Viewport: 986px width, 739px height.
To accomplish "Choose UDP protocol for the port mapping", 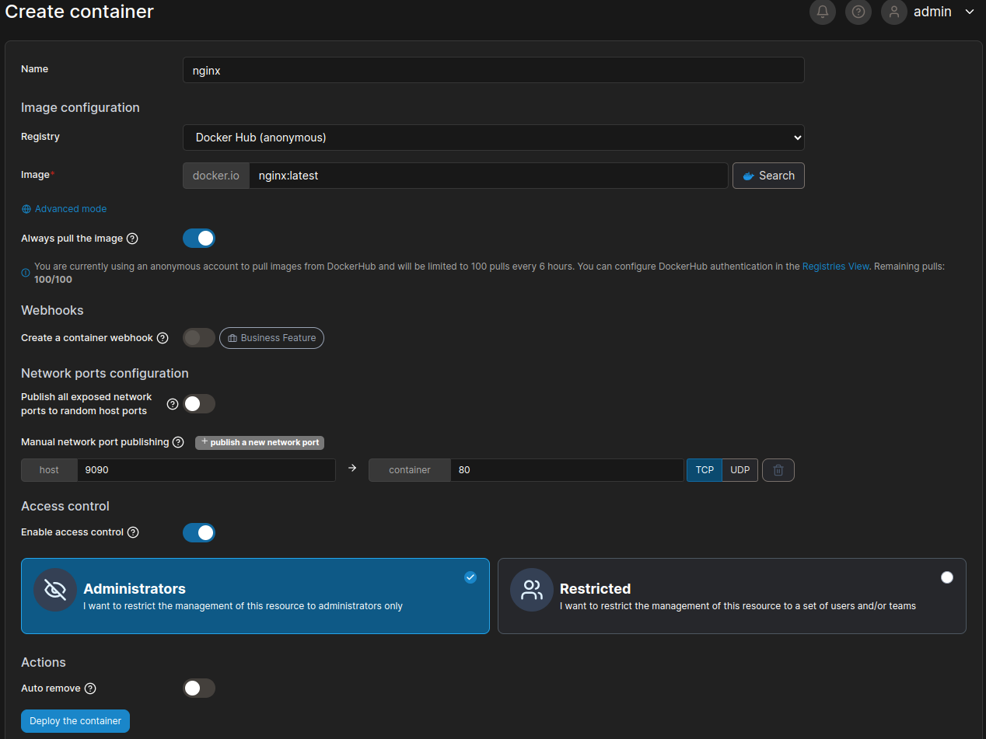I will pyautogui.click(x=740, y=470).
